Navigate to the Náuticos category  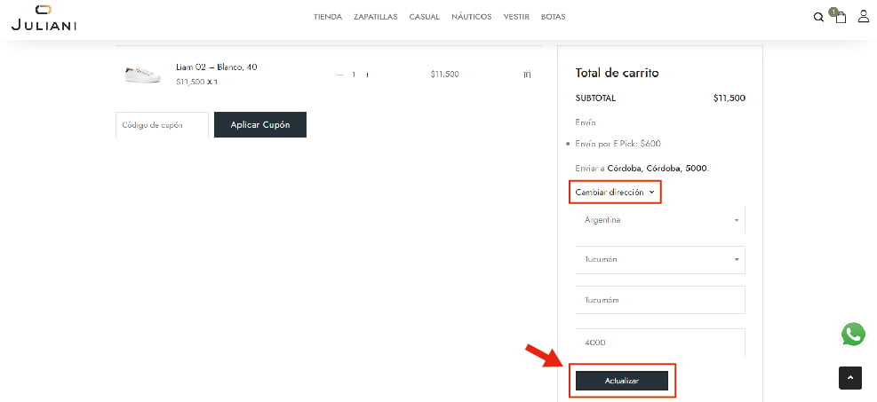(x=471, y=17)
